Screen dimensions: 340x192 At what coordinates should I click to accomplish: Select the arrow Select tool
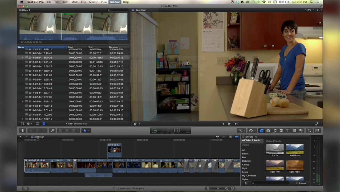click(x=85, y=131)
